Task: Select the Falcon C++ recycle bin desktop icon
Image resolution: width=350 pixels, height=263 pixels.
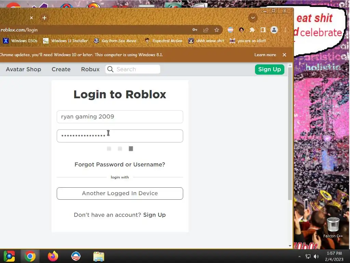Action: point(333,227)
